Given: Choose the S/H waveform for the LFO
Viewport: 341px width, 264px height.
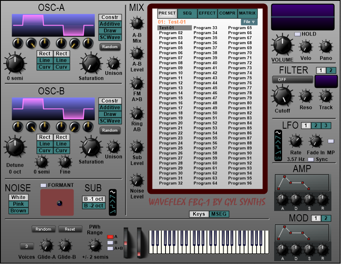Looking at the screenshot, I should click(x=278, y=158).
